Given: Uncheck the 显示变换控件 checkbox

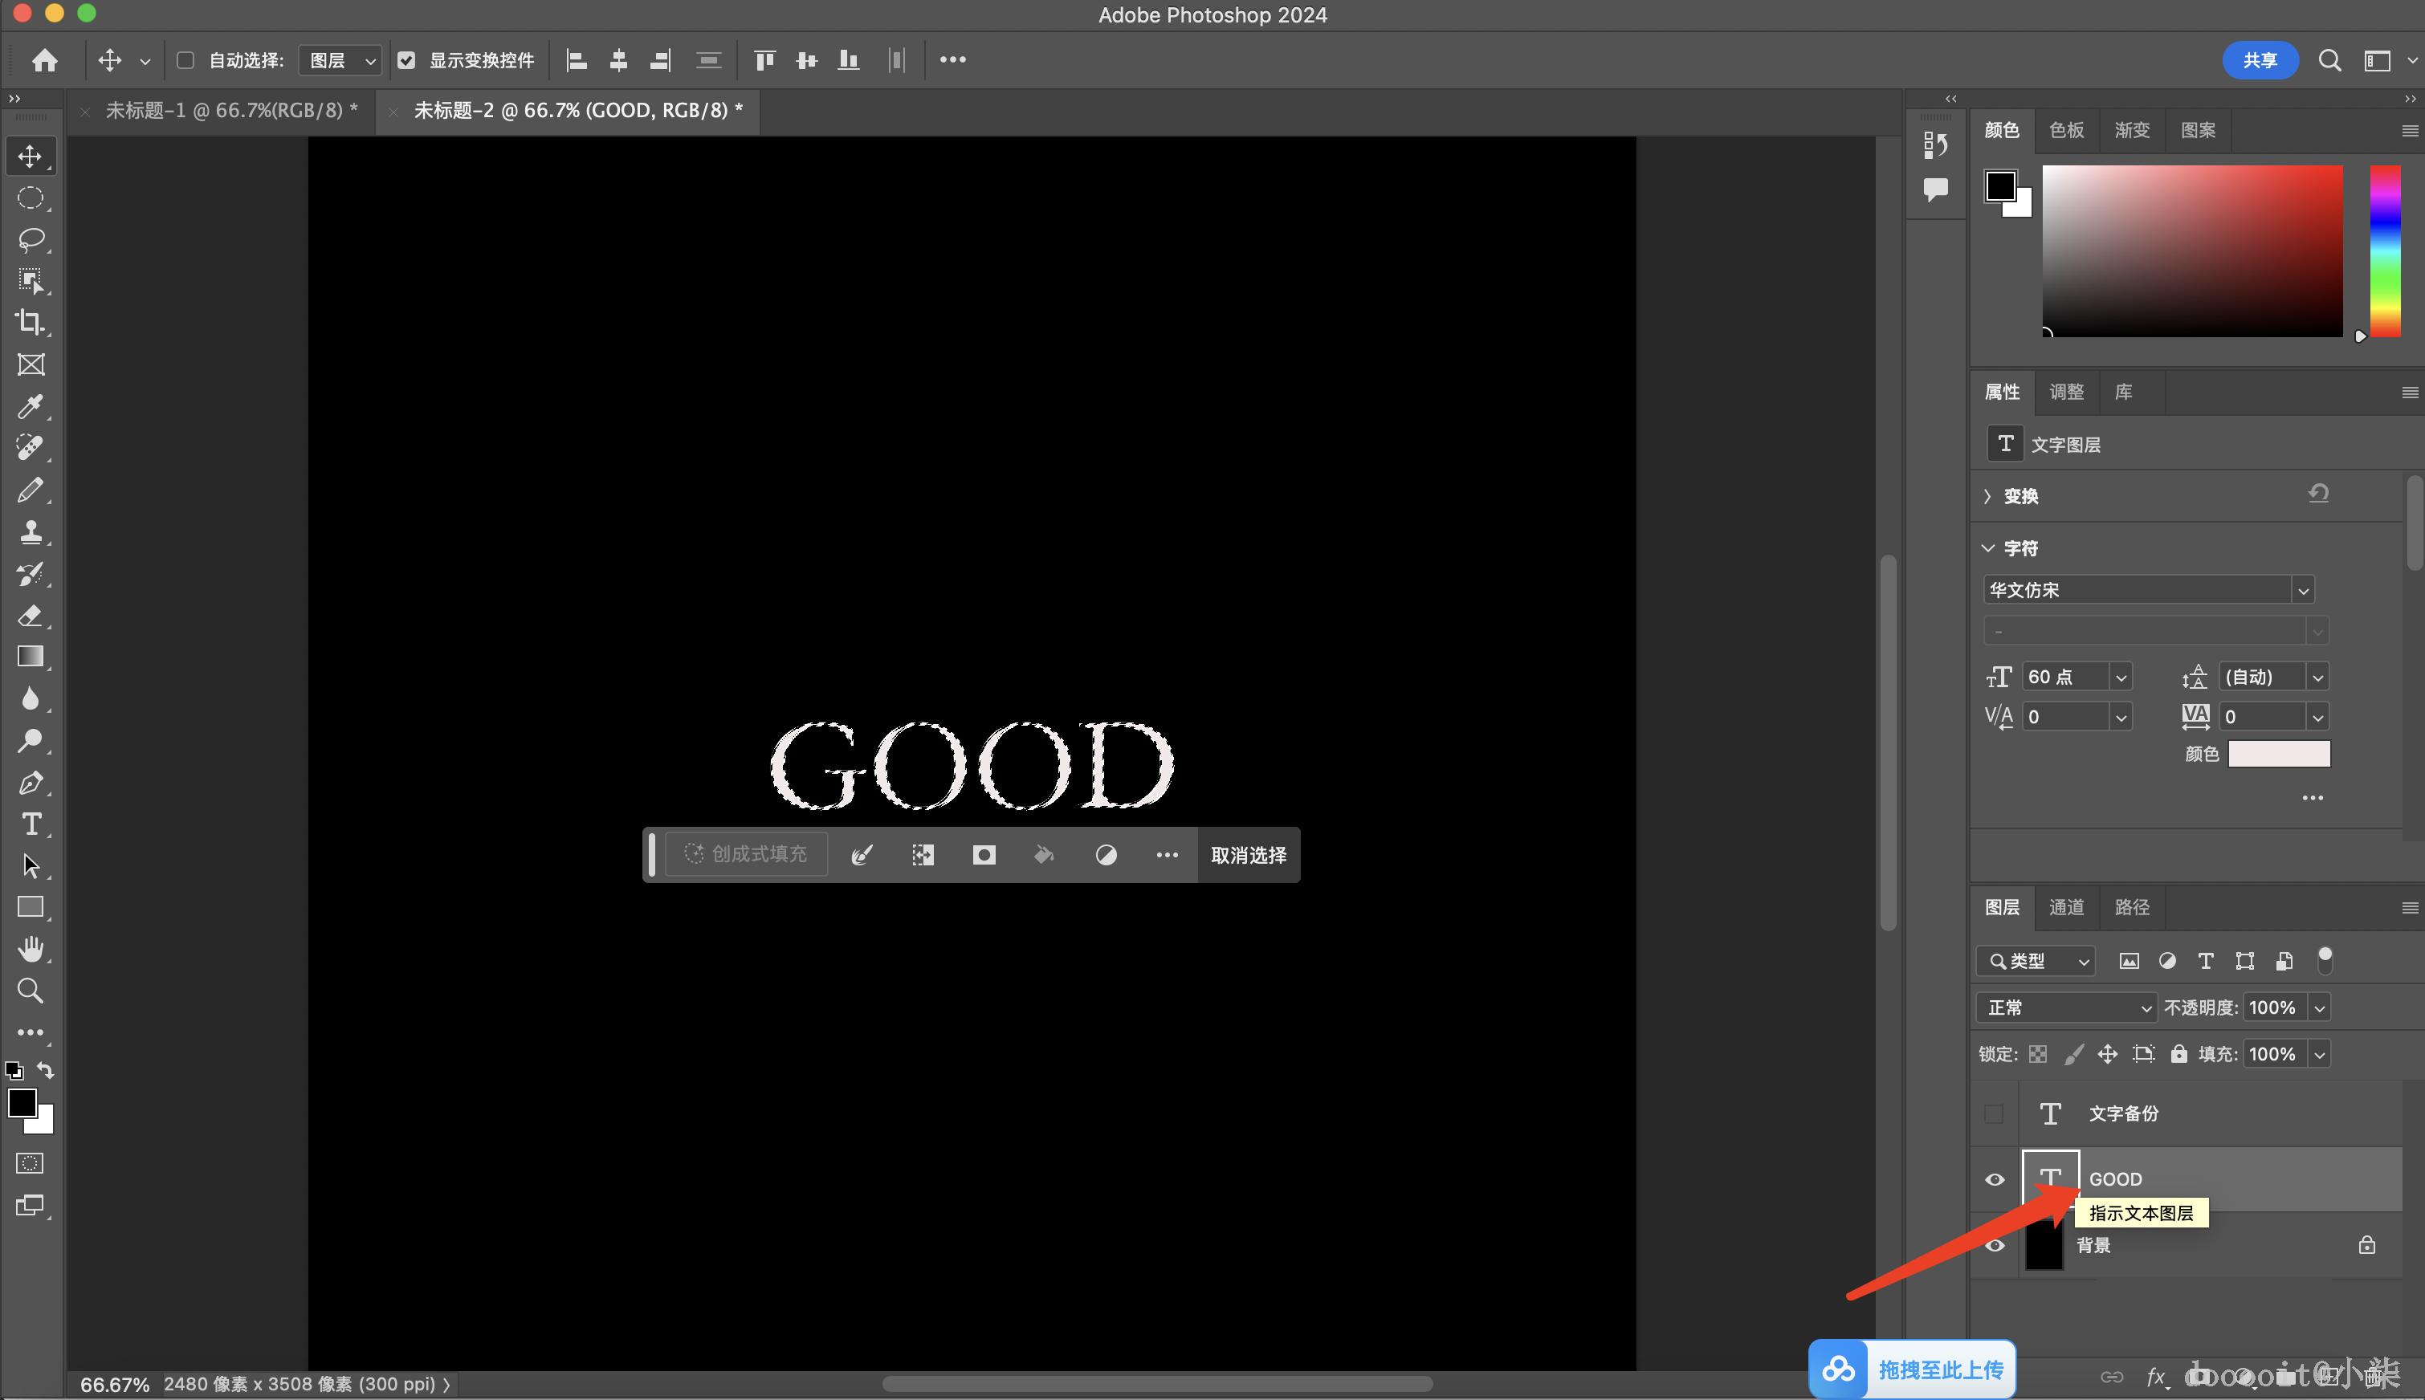Looking at the screenshot, I should (407, 60).
